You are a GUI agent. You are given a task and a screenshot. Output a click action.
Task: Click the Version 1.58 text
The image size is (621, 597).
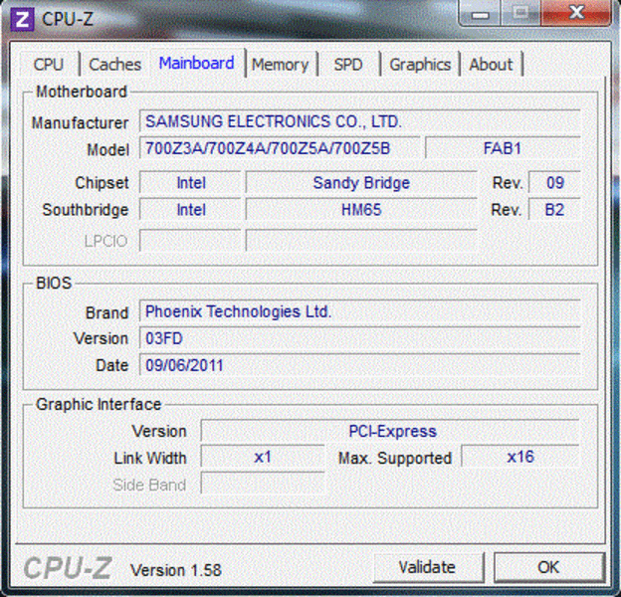pos(176,570)
